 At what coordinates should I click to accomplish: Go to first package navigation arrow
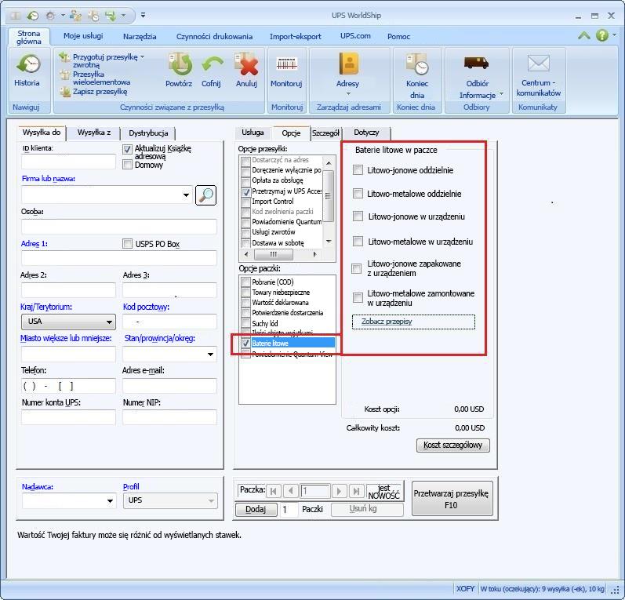(274, 491)
